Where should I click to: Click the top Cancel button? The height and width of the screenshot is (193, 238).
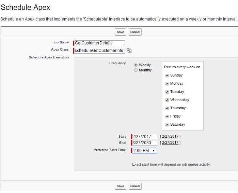point(135,32)
